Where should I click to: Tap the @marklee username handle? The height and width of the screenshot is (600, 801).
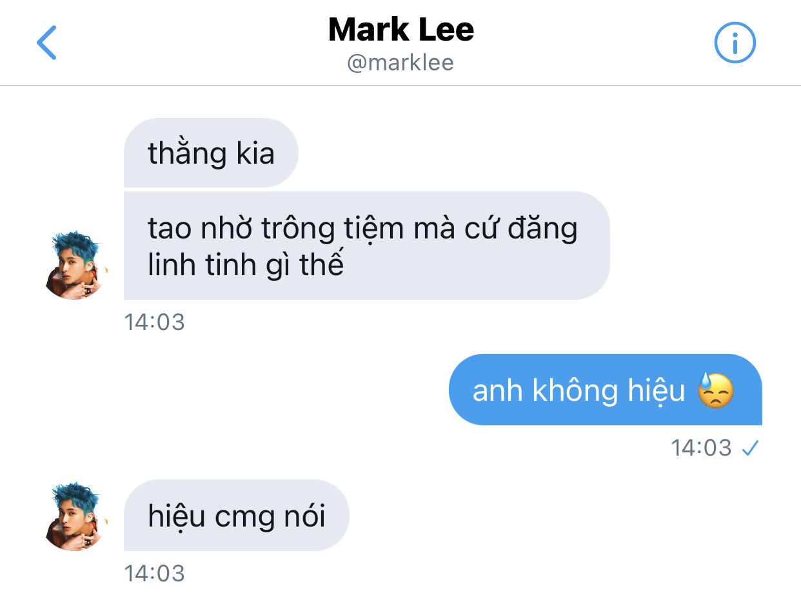click(400, 63)
